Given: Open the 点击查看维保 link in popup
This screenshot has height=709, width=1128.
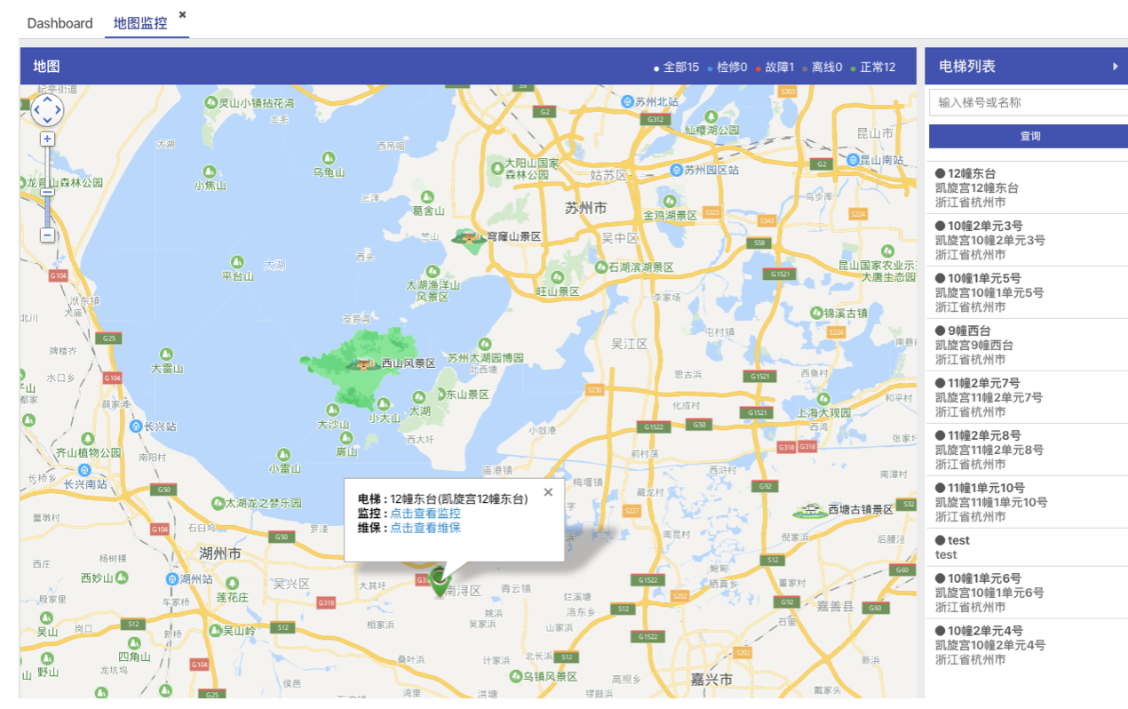Looking at the screenshot, I should pos(425,528).
